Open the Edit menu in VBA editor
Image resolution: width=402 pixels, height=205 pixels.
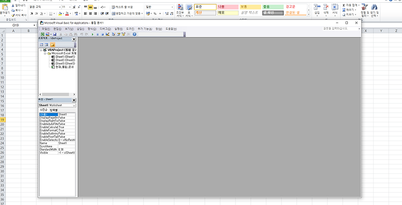[57, 29]
